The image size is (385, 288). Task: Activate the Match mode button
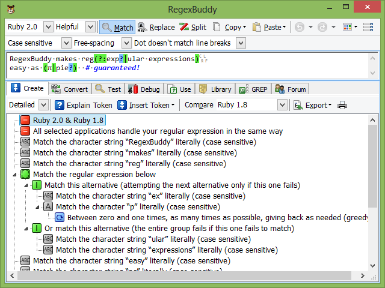(x=117, y=27)
